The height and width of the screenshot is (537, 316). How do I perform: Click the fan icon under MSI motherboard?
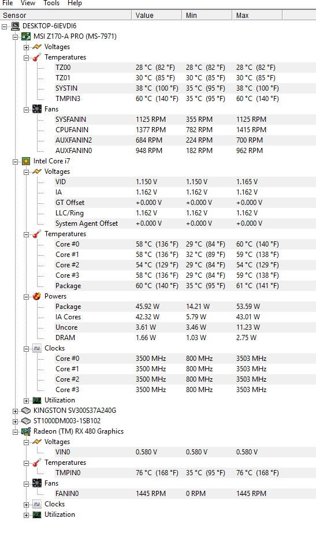(37, 109)
